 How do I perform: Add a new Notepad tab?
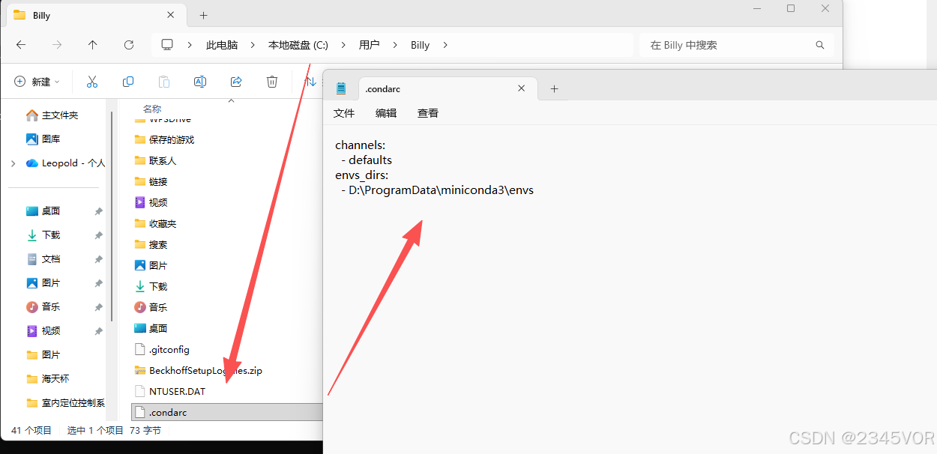click(x=554, y=88)
